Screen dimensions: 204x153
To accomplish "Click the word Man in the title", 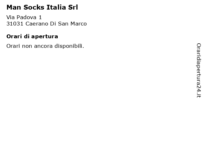I will [14, 7].
